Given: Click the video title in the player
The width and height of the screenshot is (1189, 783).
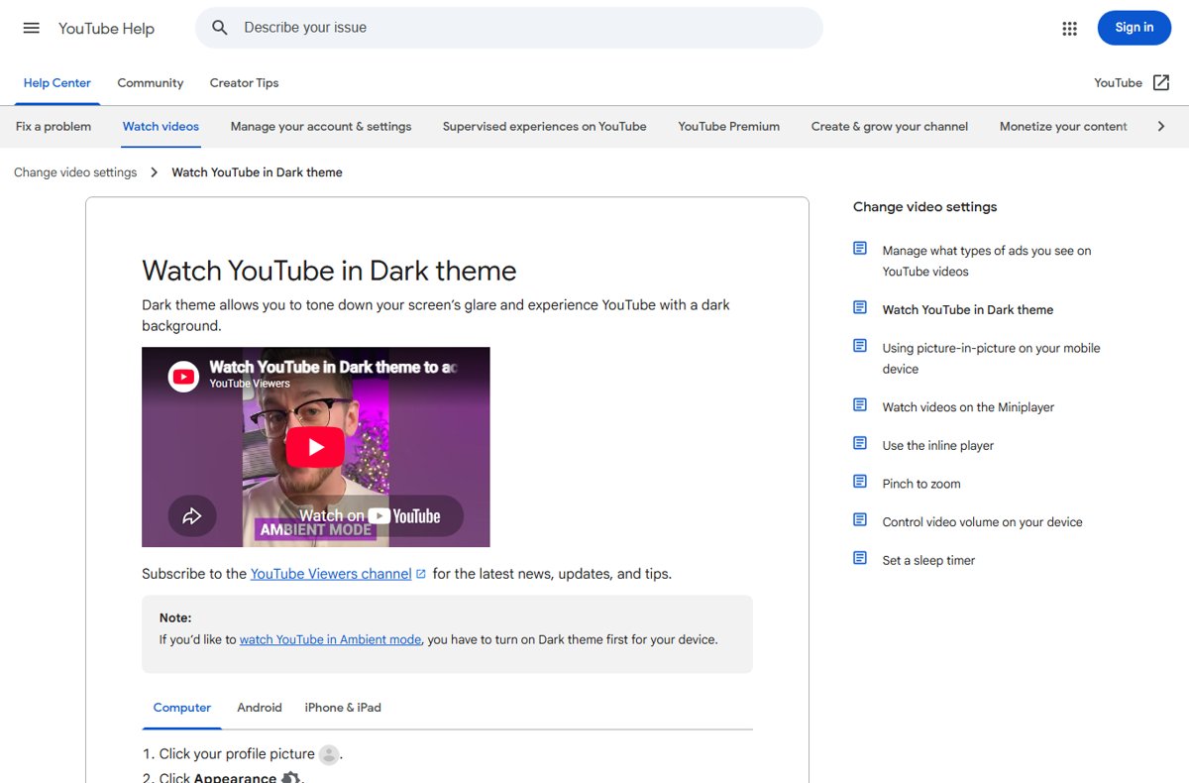Looking at the screenshot, I should 333,367.
